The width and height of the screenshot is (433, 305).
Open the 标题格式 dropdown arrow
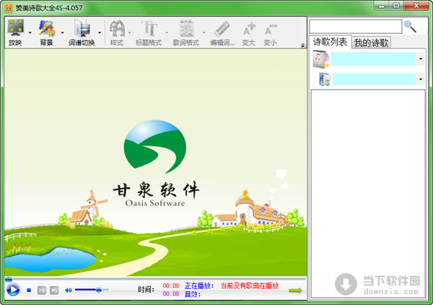click(x=167, y=33)
